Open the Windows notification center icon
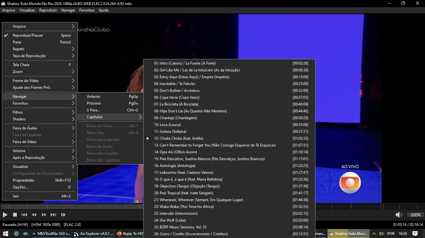Image resolution: width=425 pixels, height=238 pixels. pyautogui.click(x=415, y=234)
